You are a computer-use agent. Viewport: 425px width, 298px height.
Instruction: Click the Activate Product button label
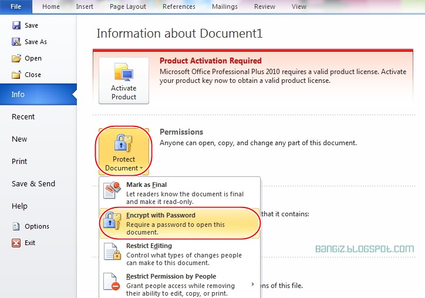tap(124, 92)
